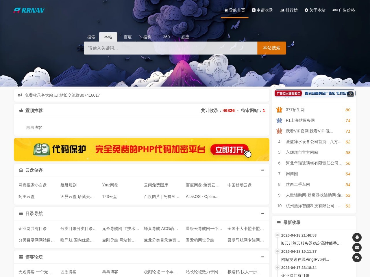The height and width of the screenshot is (277, 370).
Task: Select the 百度 search engine tab
Action: pos(127,37)
